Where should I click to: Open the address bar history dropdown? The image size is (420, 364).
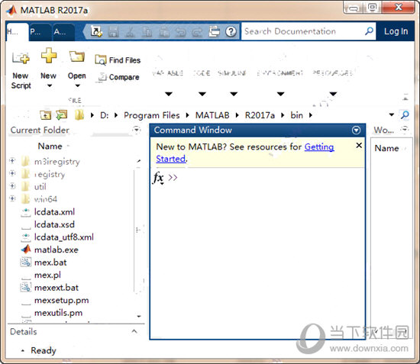[x=391, y=114]
